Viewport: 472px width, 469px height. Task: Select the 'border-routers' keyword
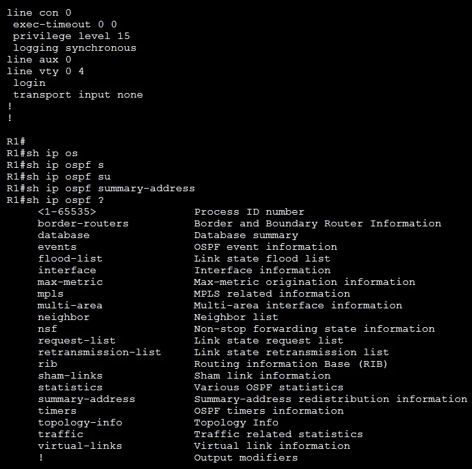[83, 224]
